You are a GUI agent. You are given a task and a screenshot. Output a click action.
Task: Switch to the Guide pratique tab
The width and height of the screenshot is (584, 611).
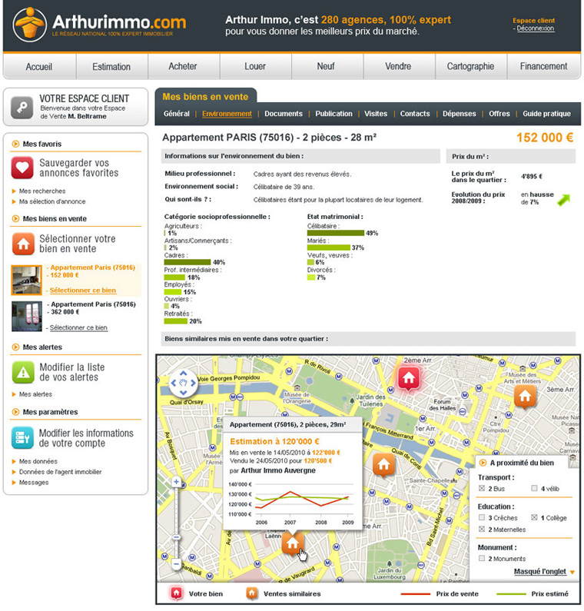[546, 114]
